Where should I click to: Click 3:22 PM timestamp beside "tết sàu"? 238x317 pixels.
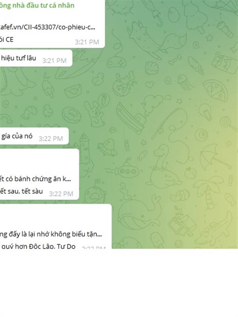pos(61,194)
